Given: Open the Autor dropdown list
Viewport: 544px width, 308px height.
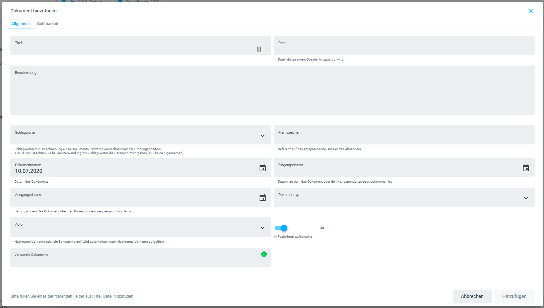Looking at the screenshot, I should pyautogui.click(x=263, y=228).
